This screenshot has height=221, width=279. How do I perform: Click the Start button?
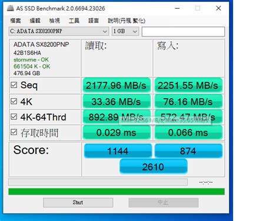tap(78, 202)
